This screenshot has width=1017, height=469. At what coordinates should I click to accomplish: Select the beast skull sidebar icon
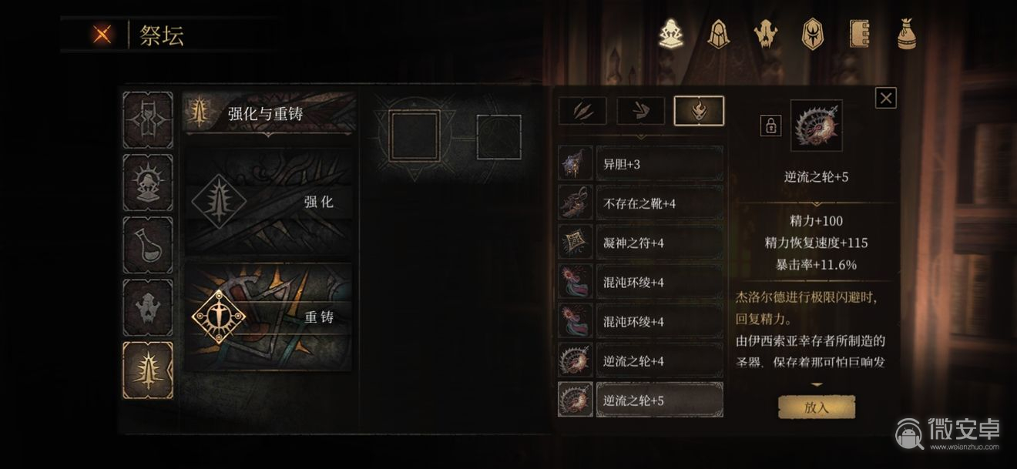coord(148,307)
